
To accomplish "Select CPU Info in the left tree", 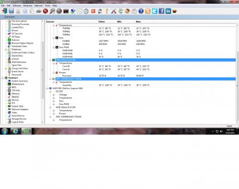I will tap(16, 90).
